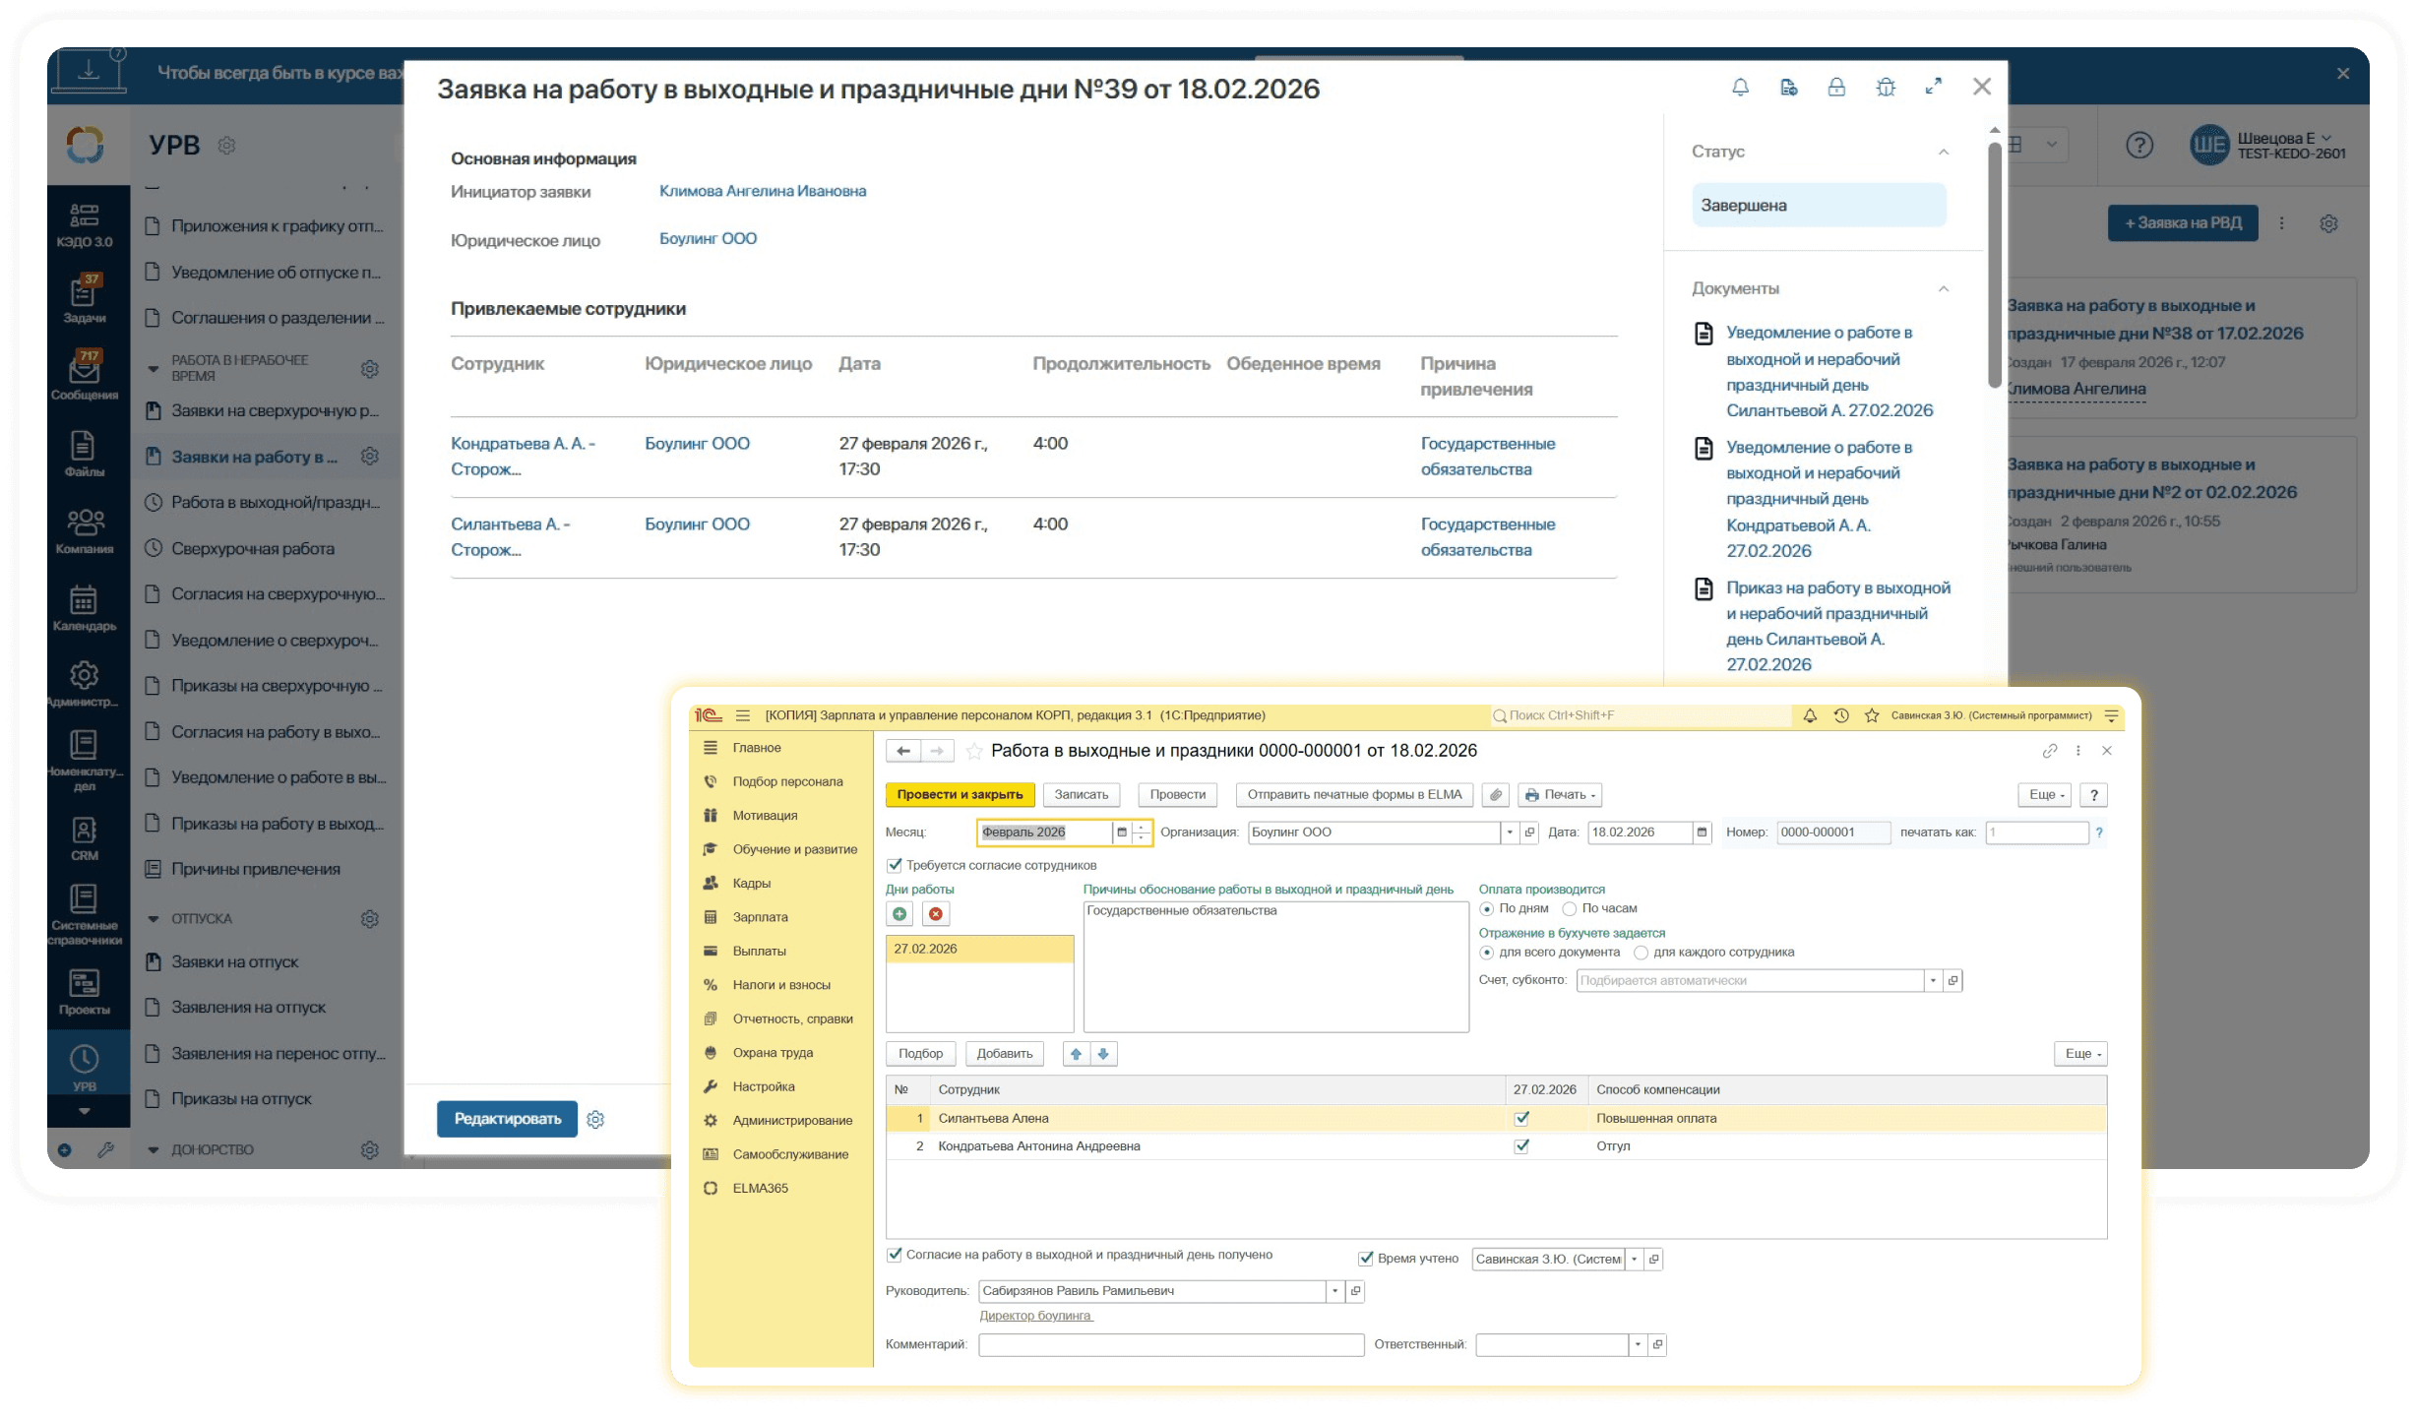Select Зарплата section in 1C sidebar

pyautogui.click(x=758, y=916)
